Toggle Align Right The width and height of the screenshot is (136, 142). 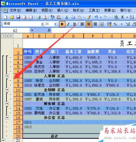95,24
